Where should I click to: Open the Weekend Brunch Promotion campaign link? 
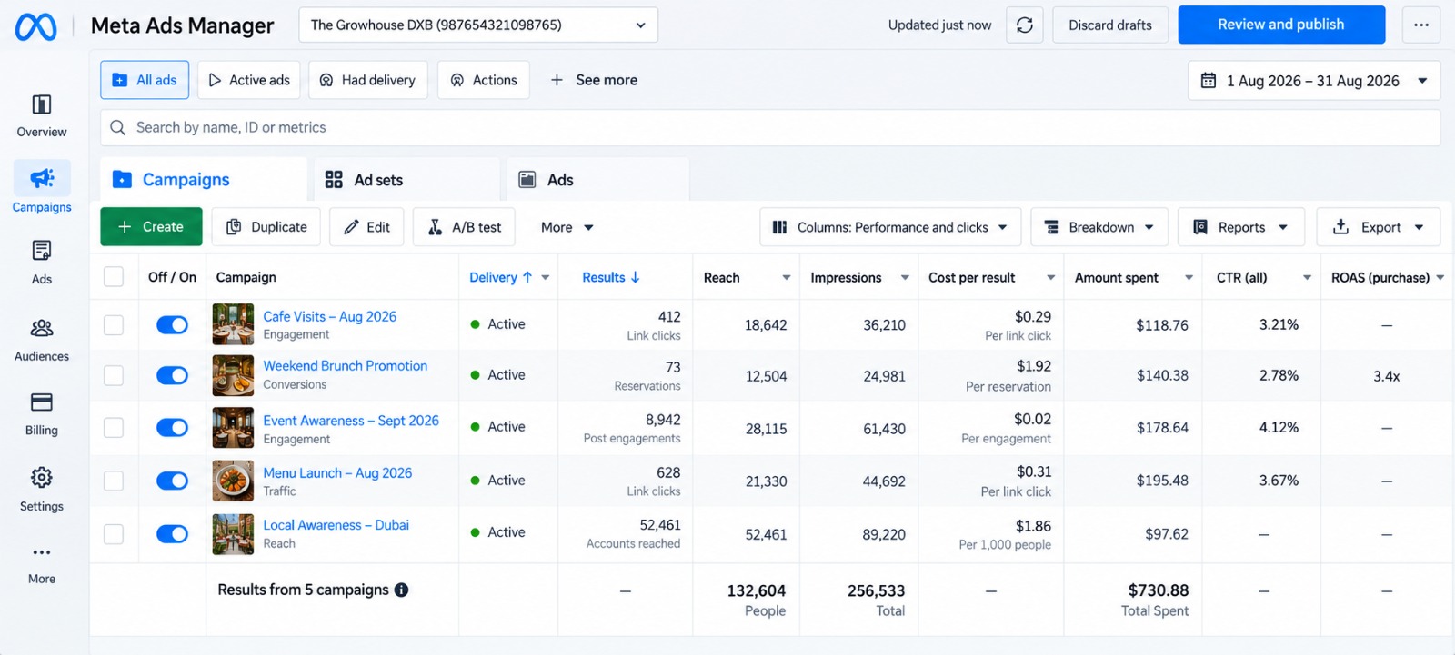point(345,365)
